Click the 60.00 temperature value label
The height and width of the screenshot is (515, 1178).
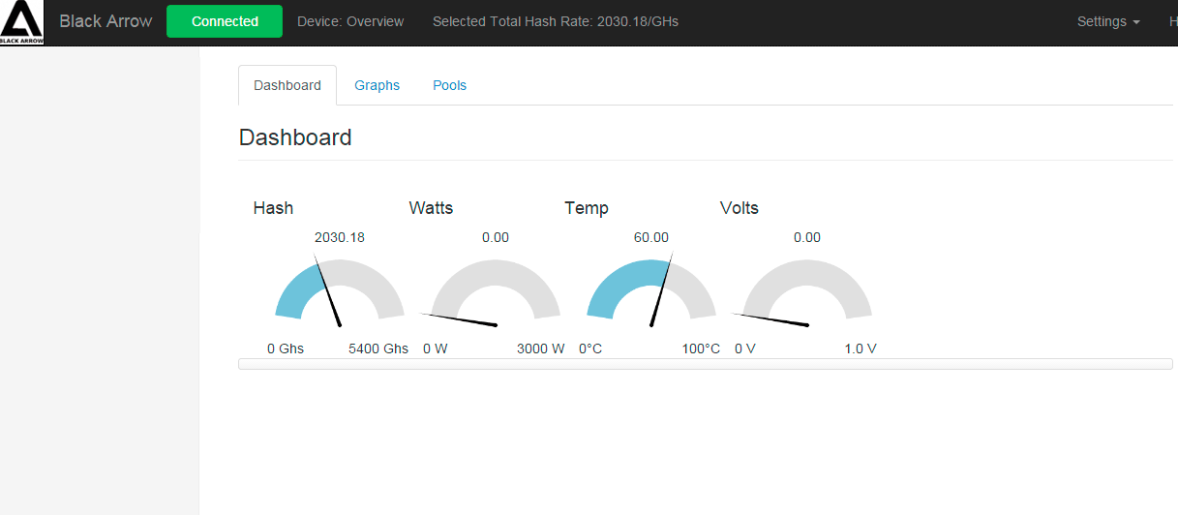click(x=651, y=237)
